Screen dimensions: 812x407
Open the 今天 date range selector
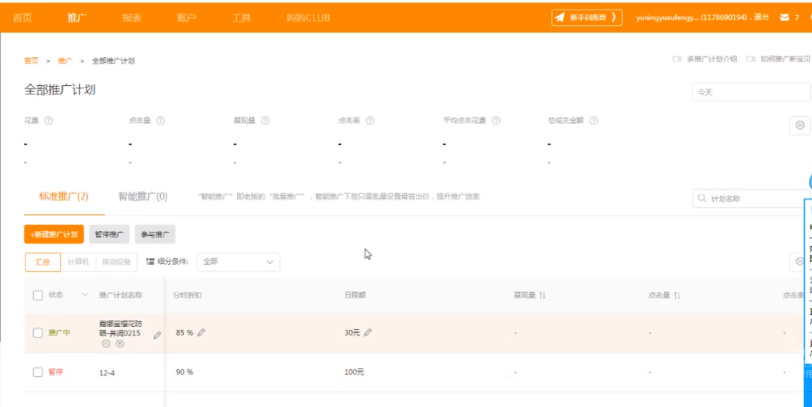click(x=749, y=92)
